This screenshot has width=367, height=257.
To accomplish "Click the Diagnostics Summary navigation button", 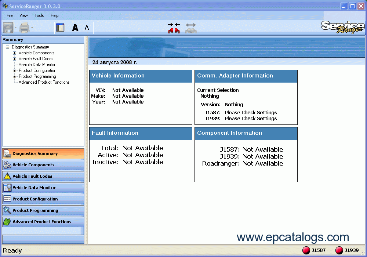I will [43, 153].
